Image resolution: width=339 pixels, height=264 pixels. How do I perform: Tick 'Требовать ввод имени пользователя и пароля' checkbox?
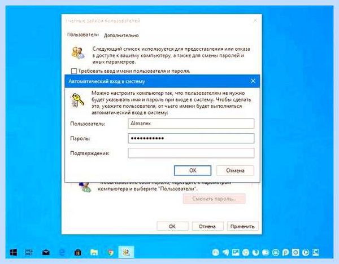click(x=74, y=71)
